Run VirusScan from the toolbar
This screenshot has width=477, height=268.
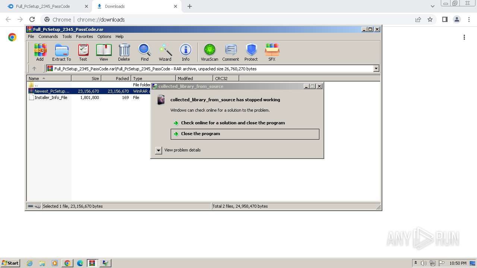pos(209,52)
